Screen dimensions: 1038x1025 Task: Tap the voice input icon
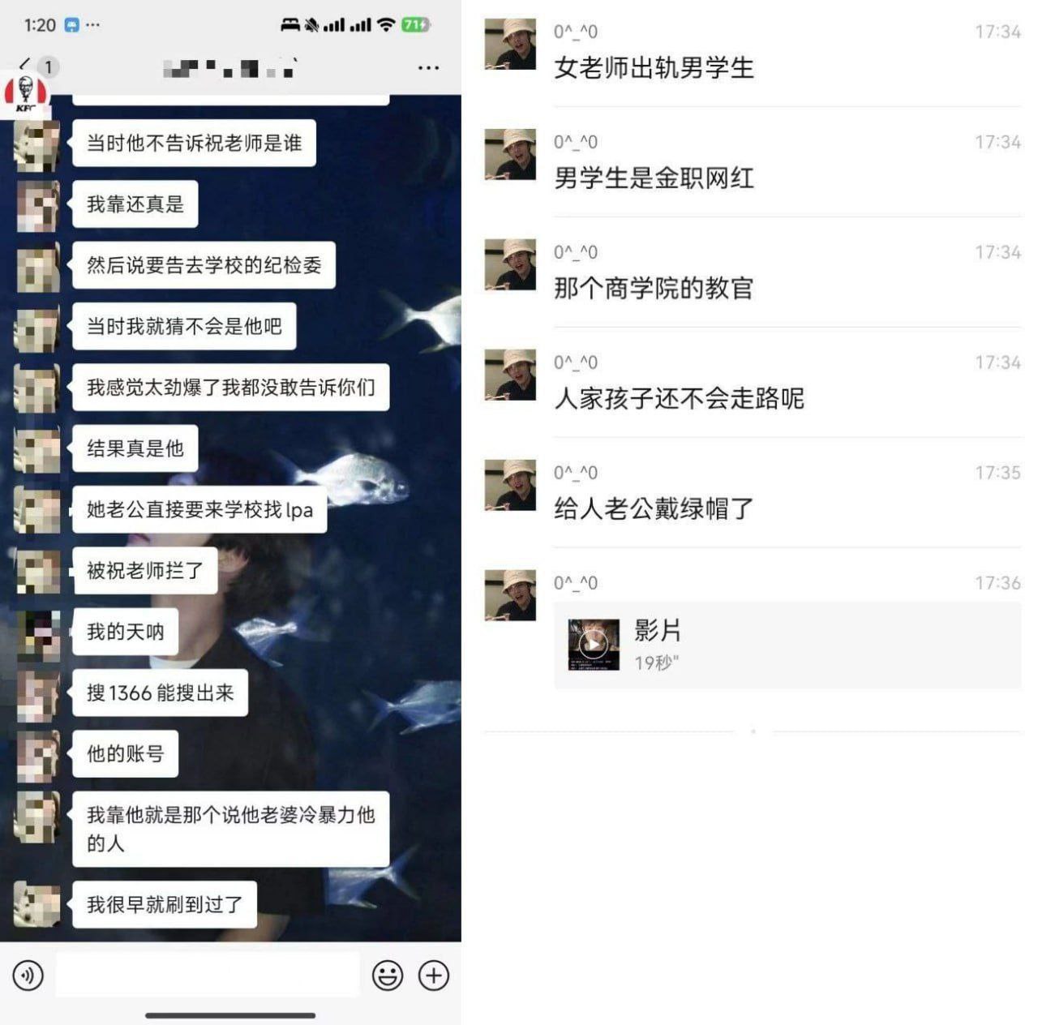(x=28, y=976)
